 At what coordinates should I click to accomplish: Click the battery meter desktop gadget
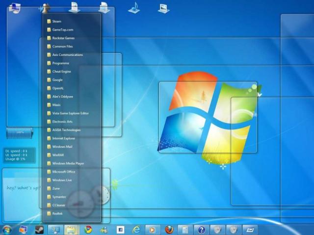[20, 133]
